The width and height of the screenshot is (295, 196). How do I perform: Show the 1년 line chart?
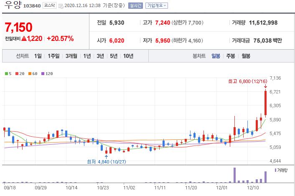[x=87, y=56]
